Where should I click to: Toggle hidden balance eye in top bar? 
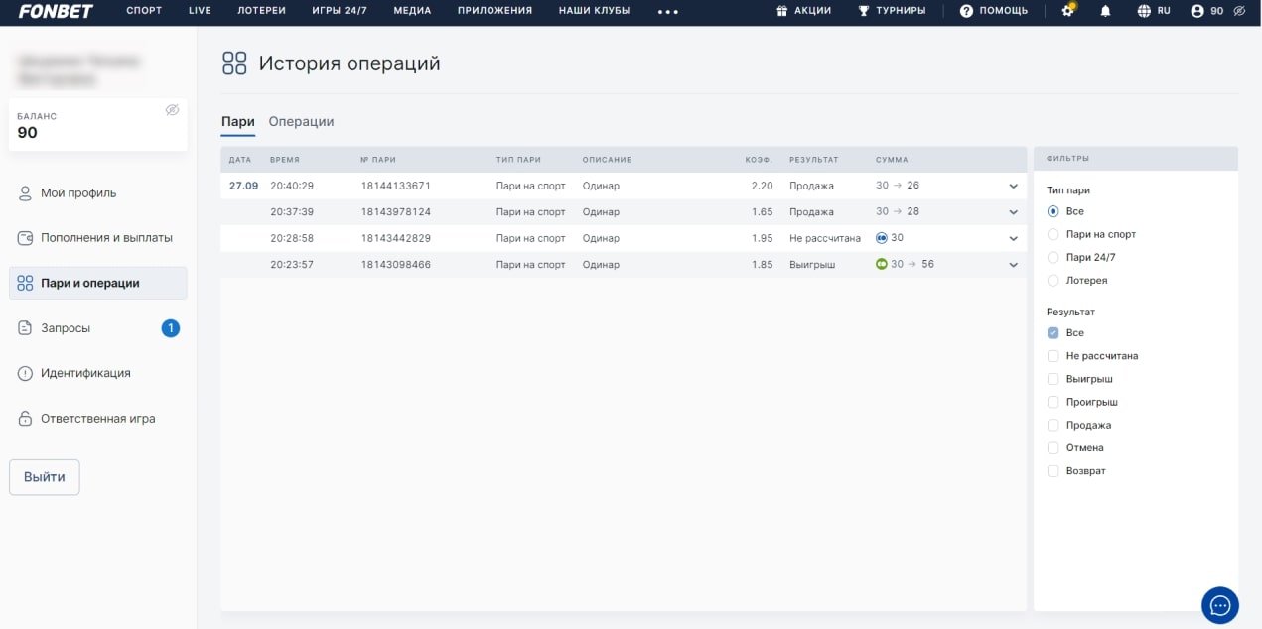[x=1238, y=11]
